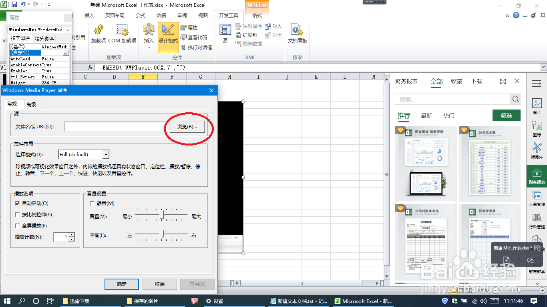Open Task View on taskbar
Image resolution: width=547 pixels, height=307 pixels.
pos(50,301)
